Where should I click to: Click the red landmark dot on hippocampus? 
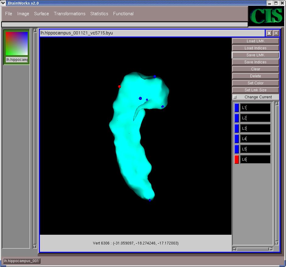[x=120, y=86]
